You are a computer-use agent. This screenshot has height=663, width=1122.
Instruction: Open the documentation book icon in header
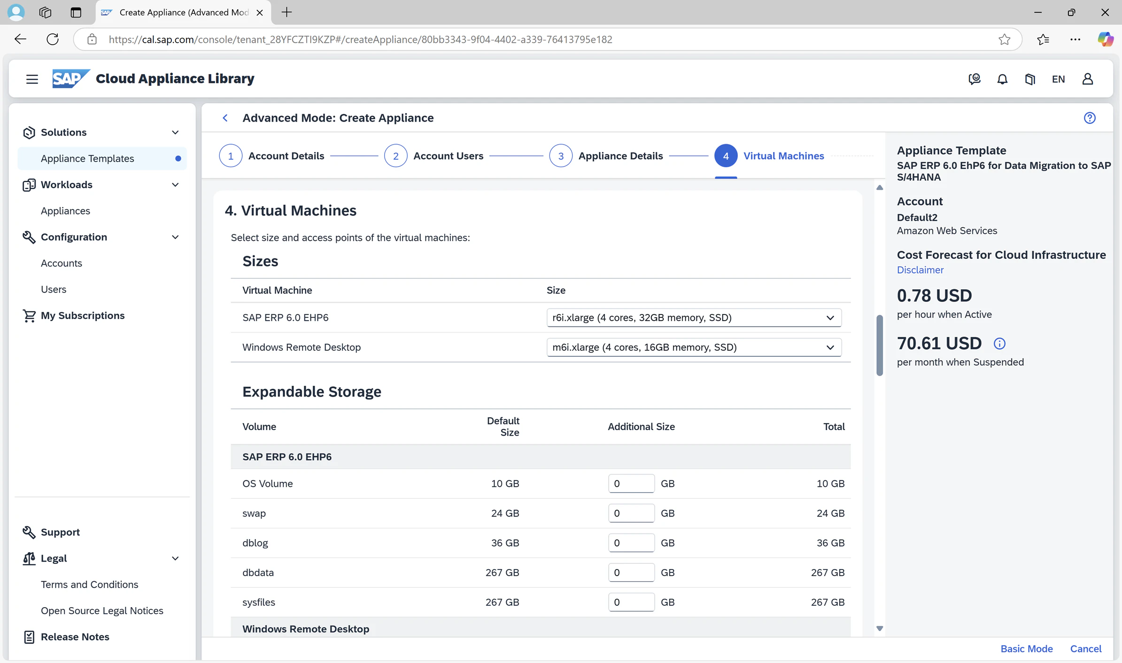[x=1030, y=79]
